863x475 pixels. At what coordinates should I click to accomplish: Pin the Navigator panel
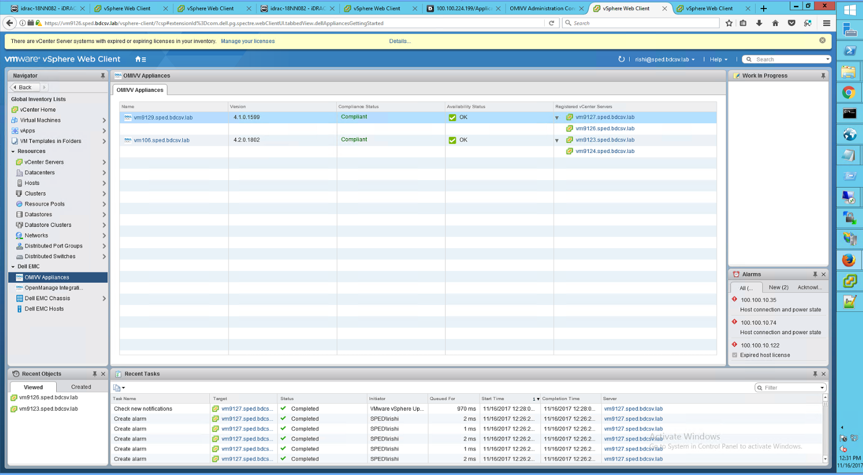tap(103, 76)
